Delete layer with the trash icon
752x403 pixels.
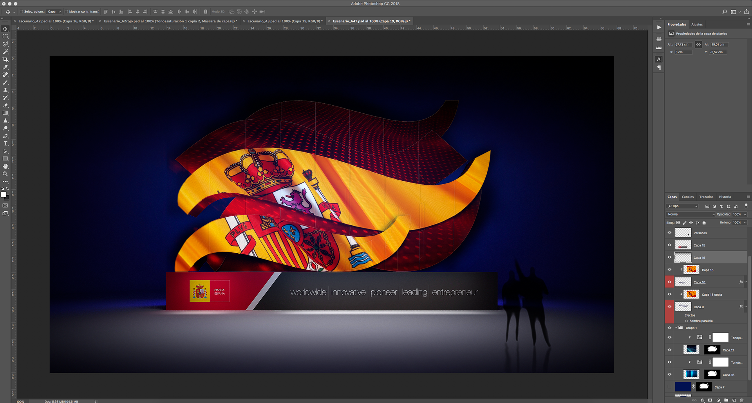pyautogui.click(x=742, y=400)
